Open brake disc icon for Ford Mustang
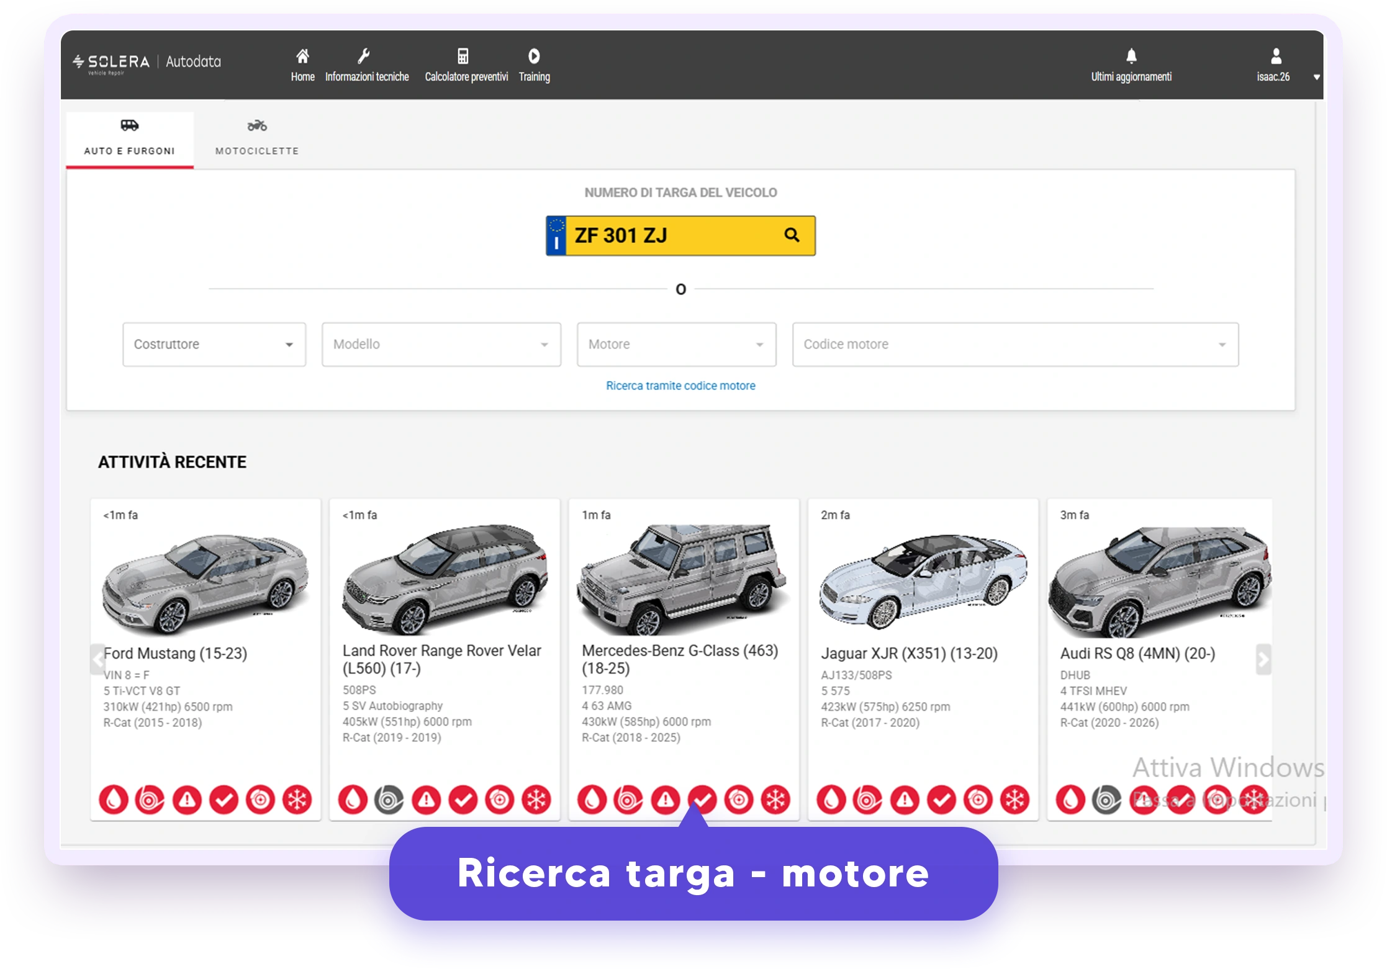 [x=260, y=800]
